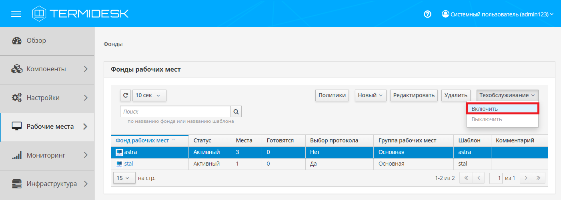Click the astra pool monitor icon
This screenshot has width=561, height=200.
point(119,152)
